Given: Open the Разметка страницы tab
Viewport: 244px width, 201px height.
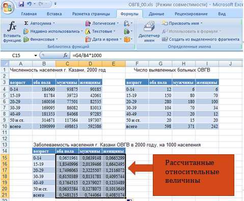Looking at the screenshot, I should click(91, 14).
